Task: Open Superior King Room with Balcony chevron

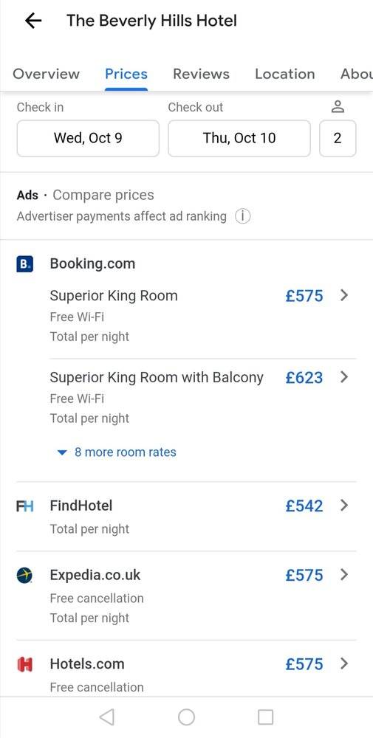Action: (344, 377)
